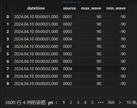Jump to page 4
Viewport: 137px width, 108px height.
click(85, 102)
